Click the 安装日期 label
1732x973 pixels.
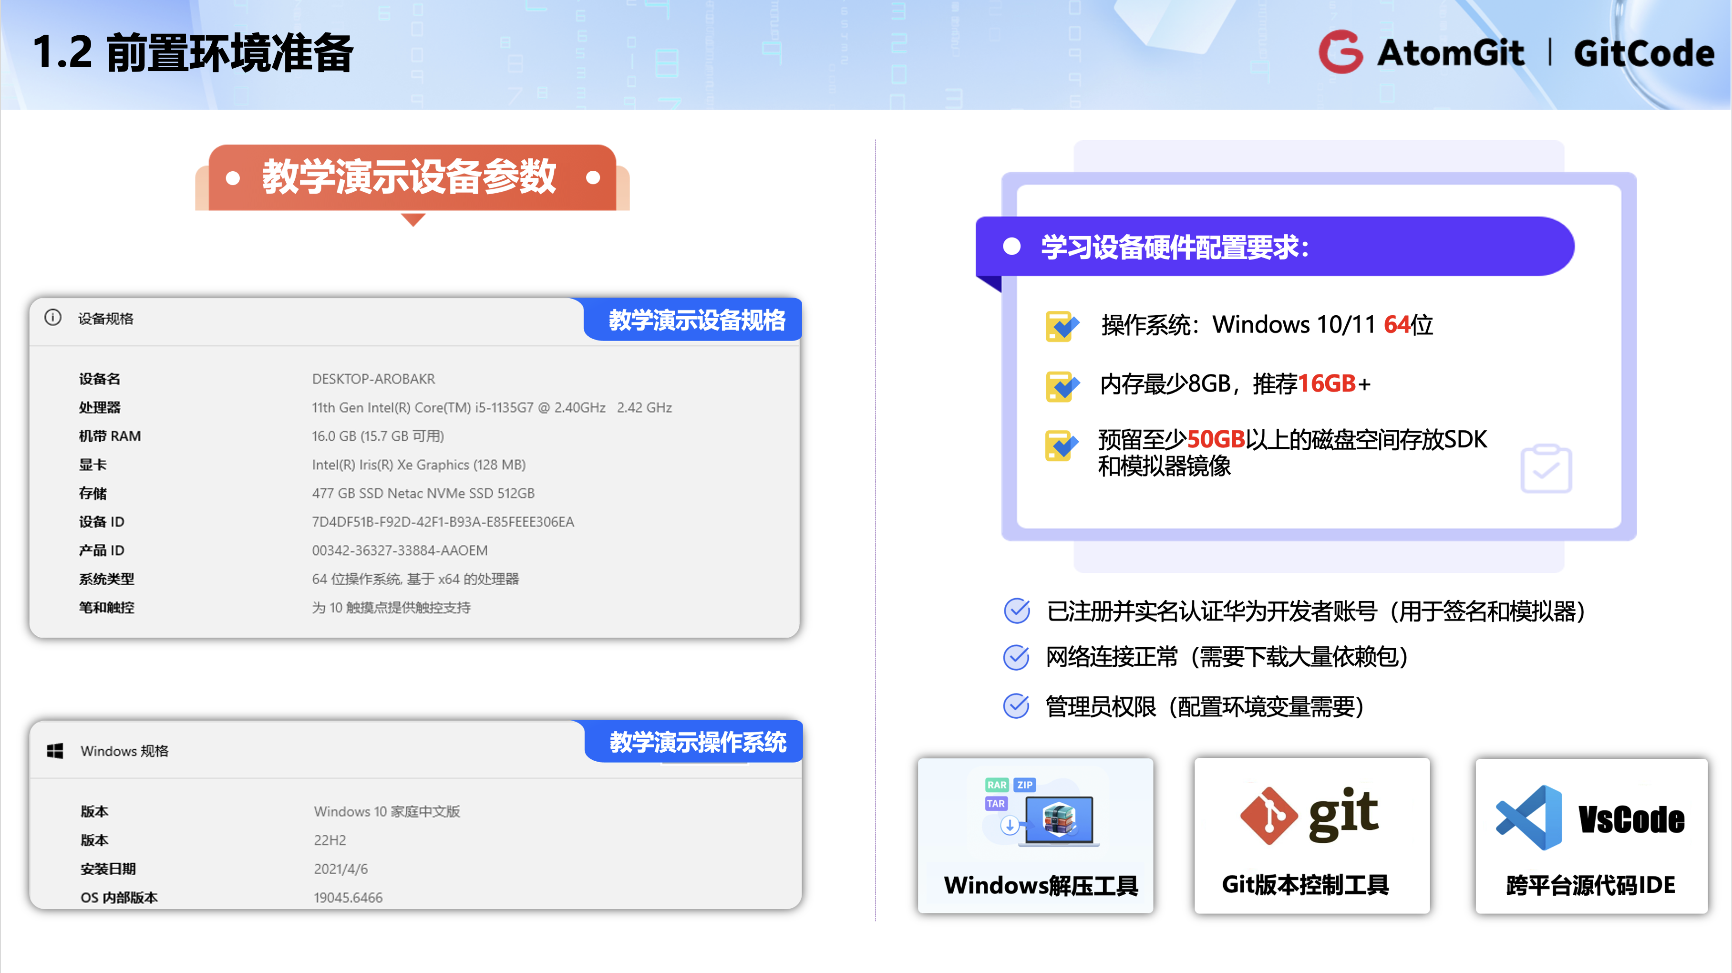[108, 869]
